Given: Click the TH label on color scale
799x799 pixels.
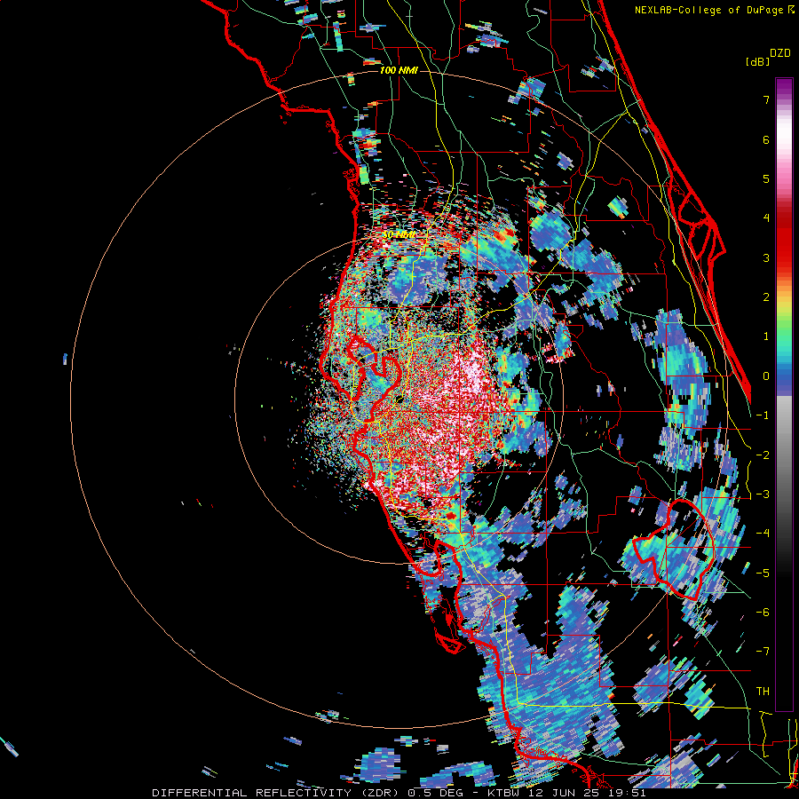Looking at the screenshot, I should pyautogui.click(x=763, y=692).
